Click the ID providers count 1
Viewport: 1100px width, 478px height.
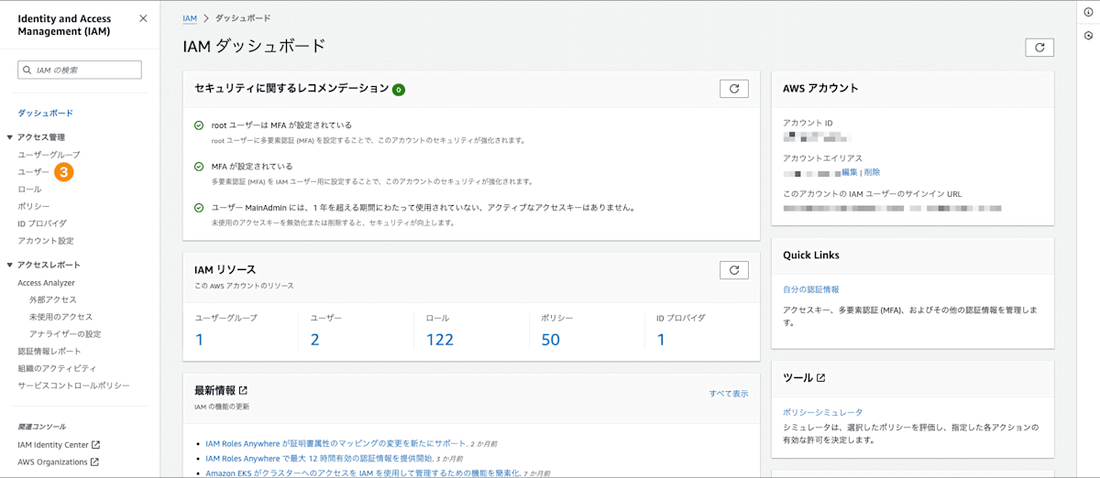pos(661,341)
